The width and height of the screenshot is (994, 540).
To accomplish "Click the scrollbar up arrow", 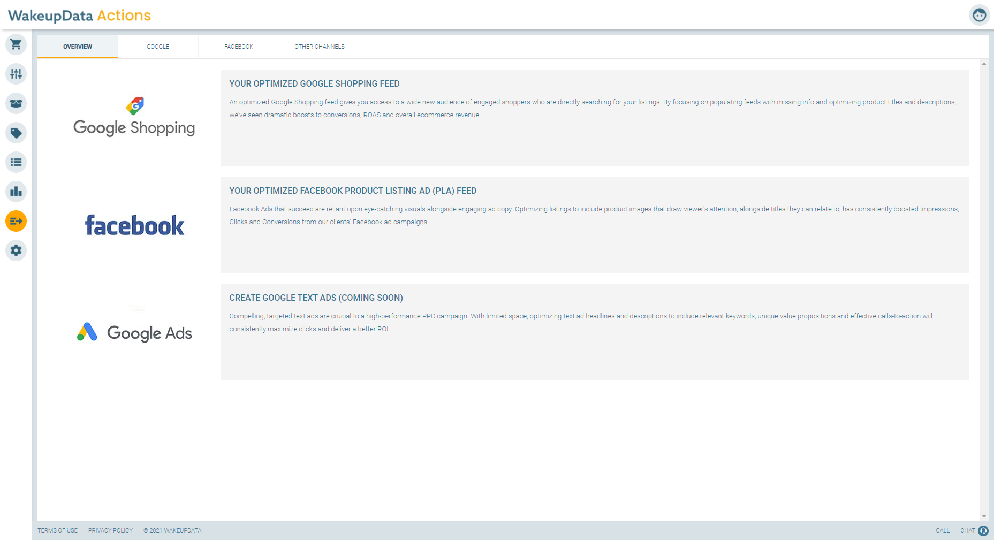I will tap(984, 64).
